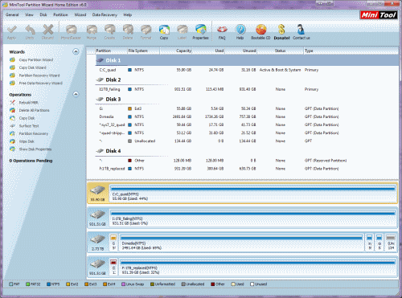The height and width of the screenshot is (298, 402).
Task: Click the Help question mark icon
Action: (x=240, y=32)
